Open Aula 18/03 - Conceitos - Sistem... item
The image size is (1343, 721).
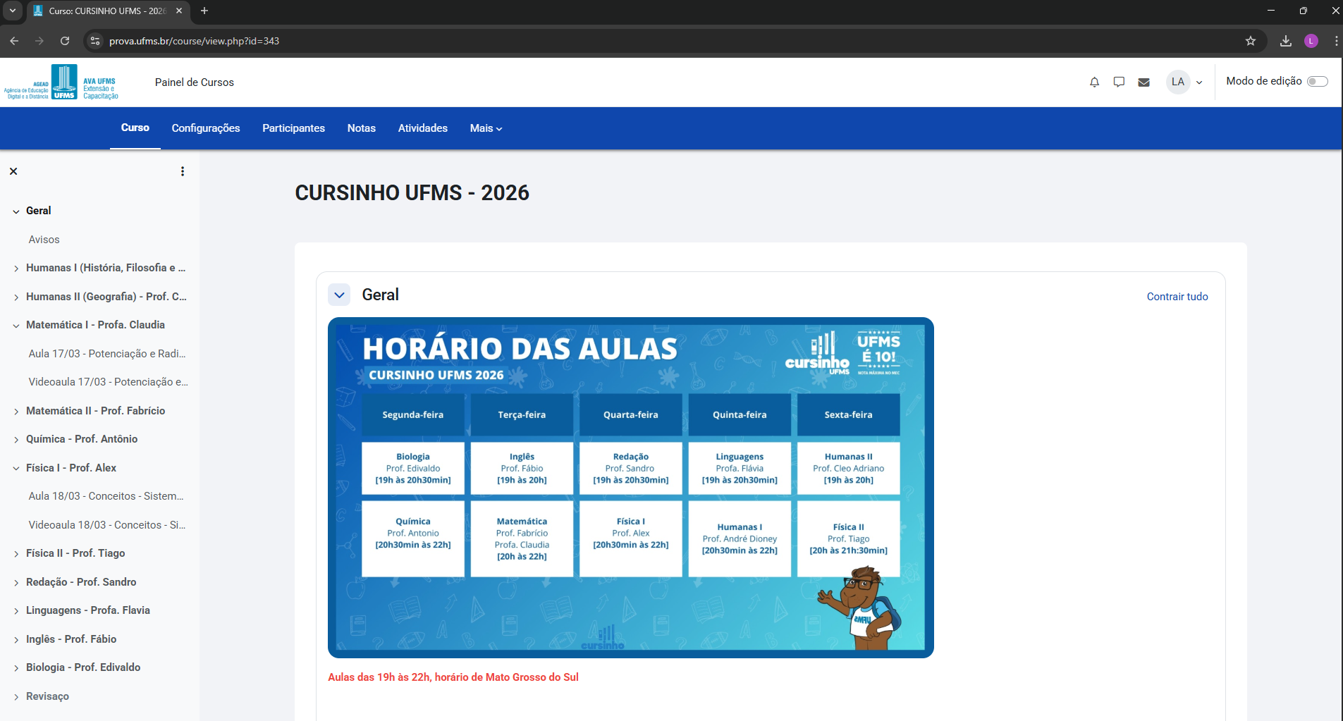click(106, 495)
